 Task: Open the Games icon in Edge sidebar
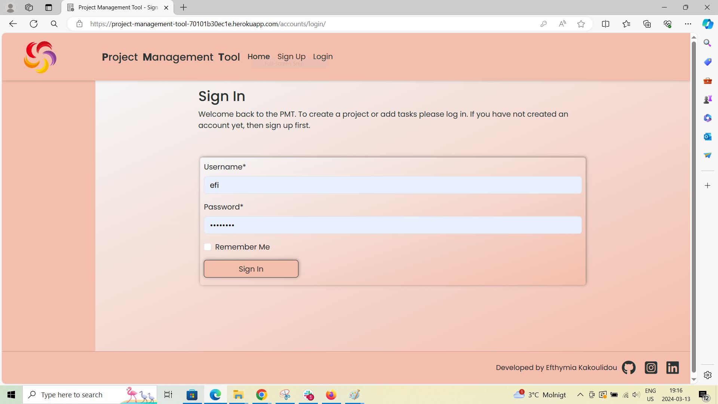[707, 99]
